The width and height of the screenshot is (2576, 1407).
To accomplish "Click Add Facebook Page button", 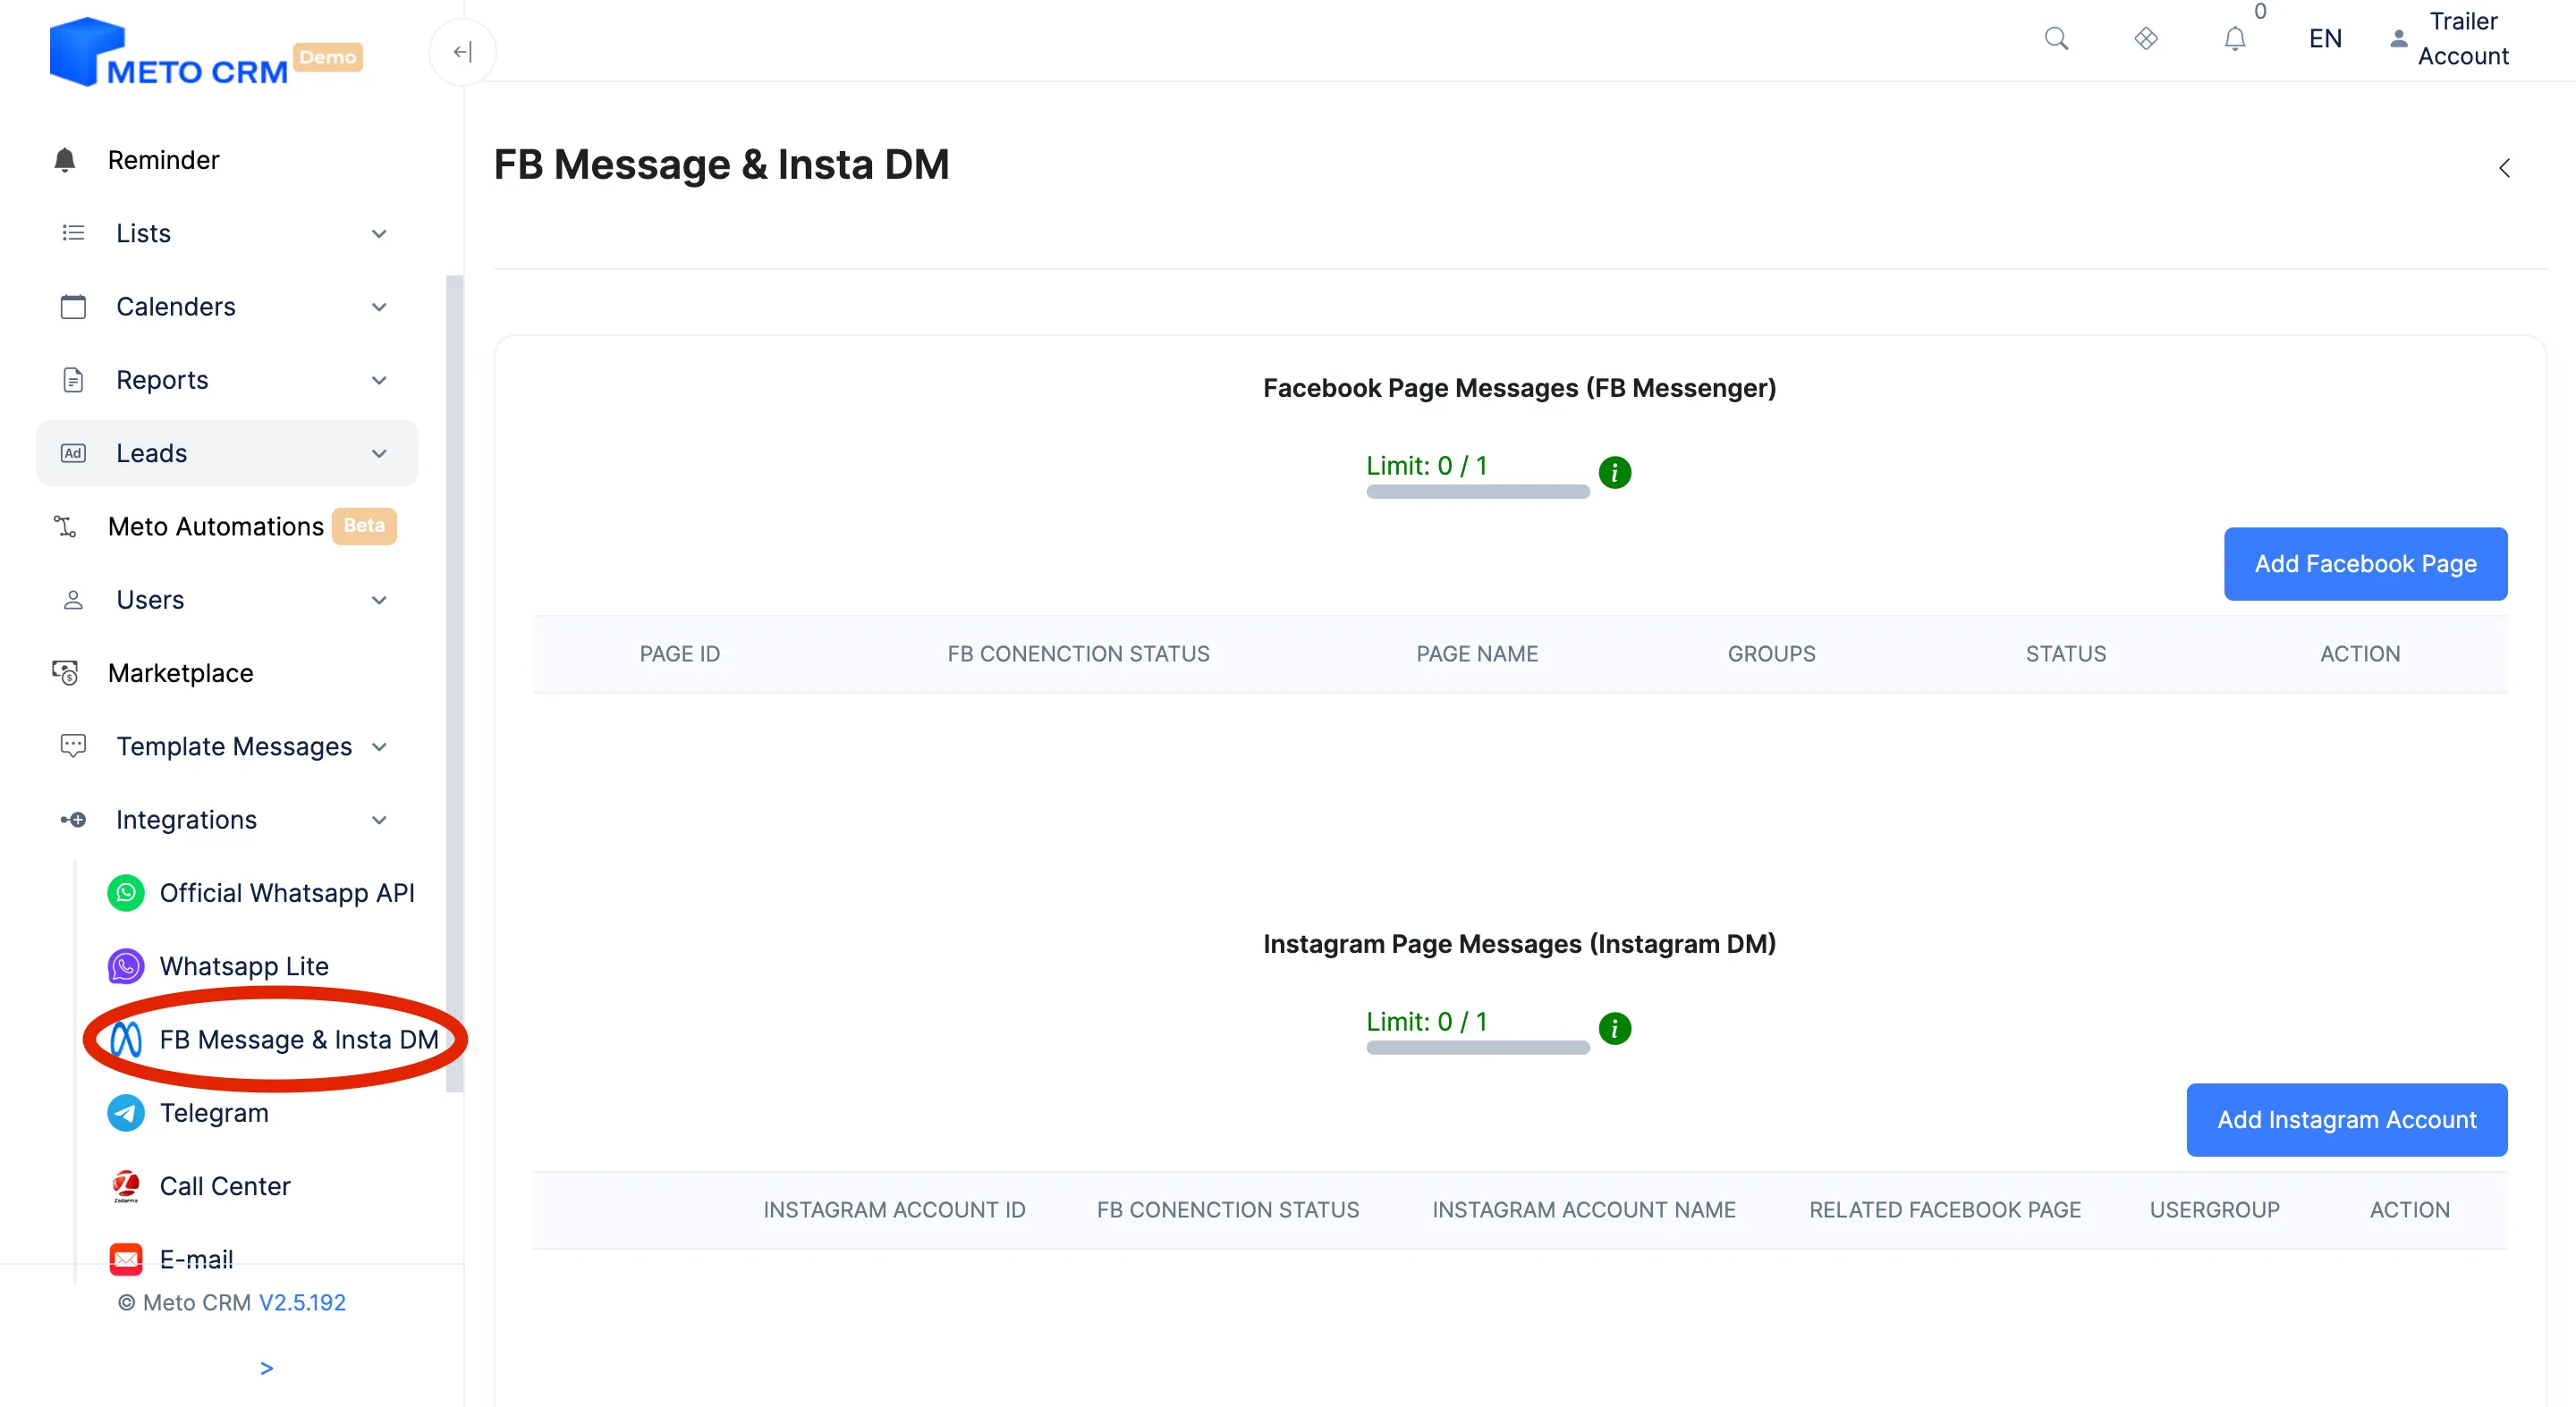I will point(2365,563).
